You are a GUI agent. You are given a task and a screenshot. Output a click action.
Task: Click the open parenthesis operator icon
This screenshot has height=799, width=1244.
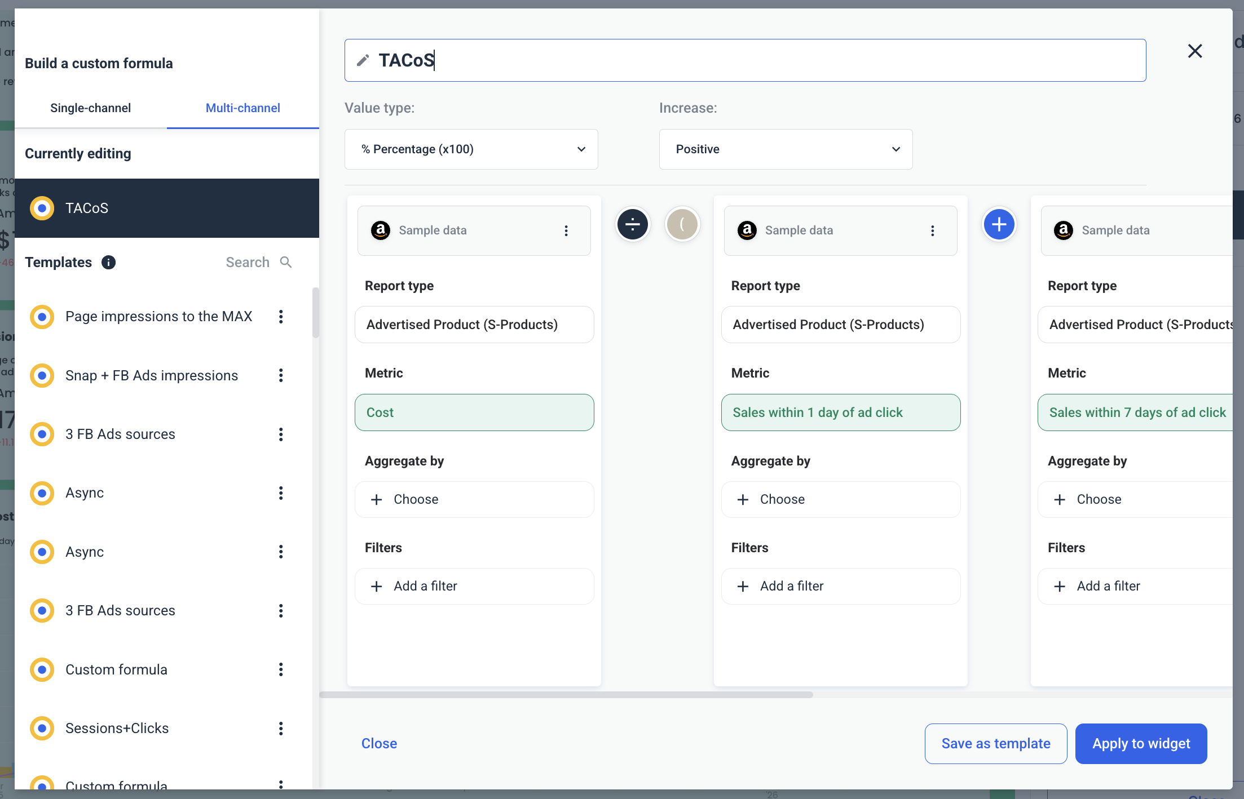coord(682,224)
